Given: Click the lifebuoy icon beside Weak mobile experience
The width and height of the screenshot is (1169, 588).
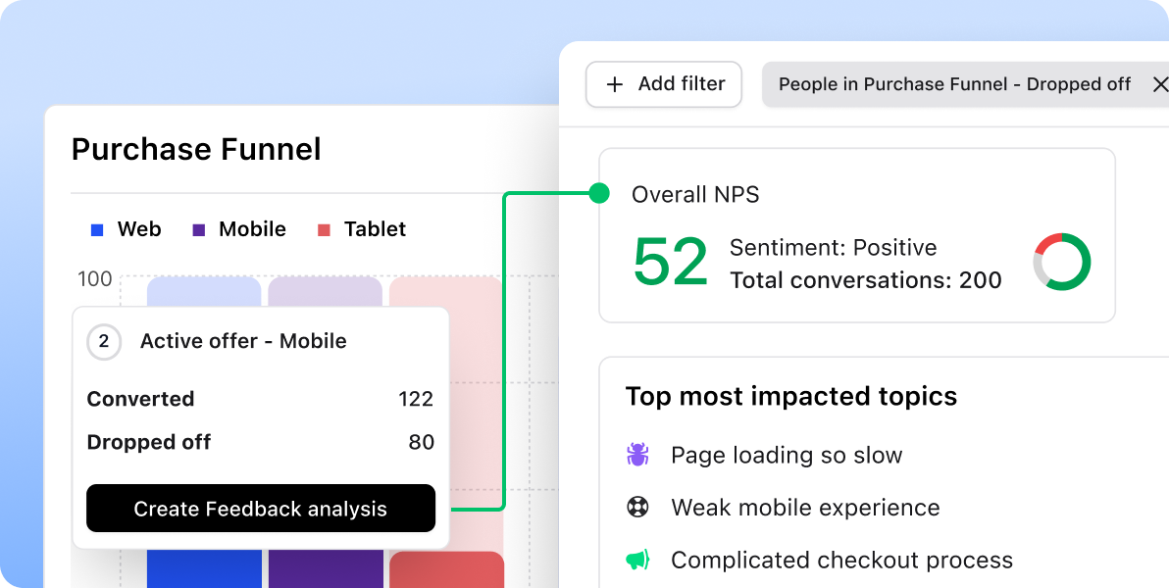Looking at the screenshot, I should pos(637,508).
